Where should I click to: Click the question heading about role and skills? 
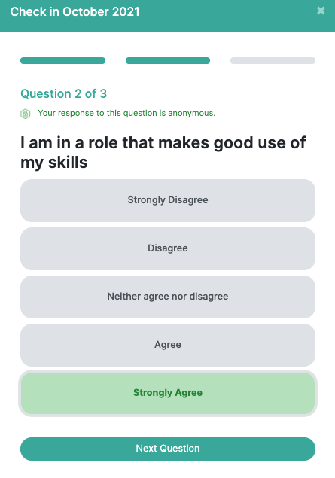[163, 152]
